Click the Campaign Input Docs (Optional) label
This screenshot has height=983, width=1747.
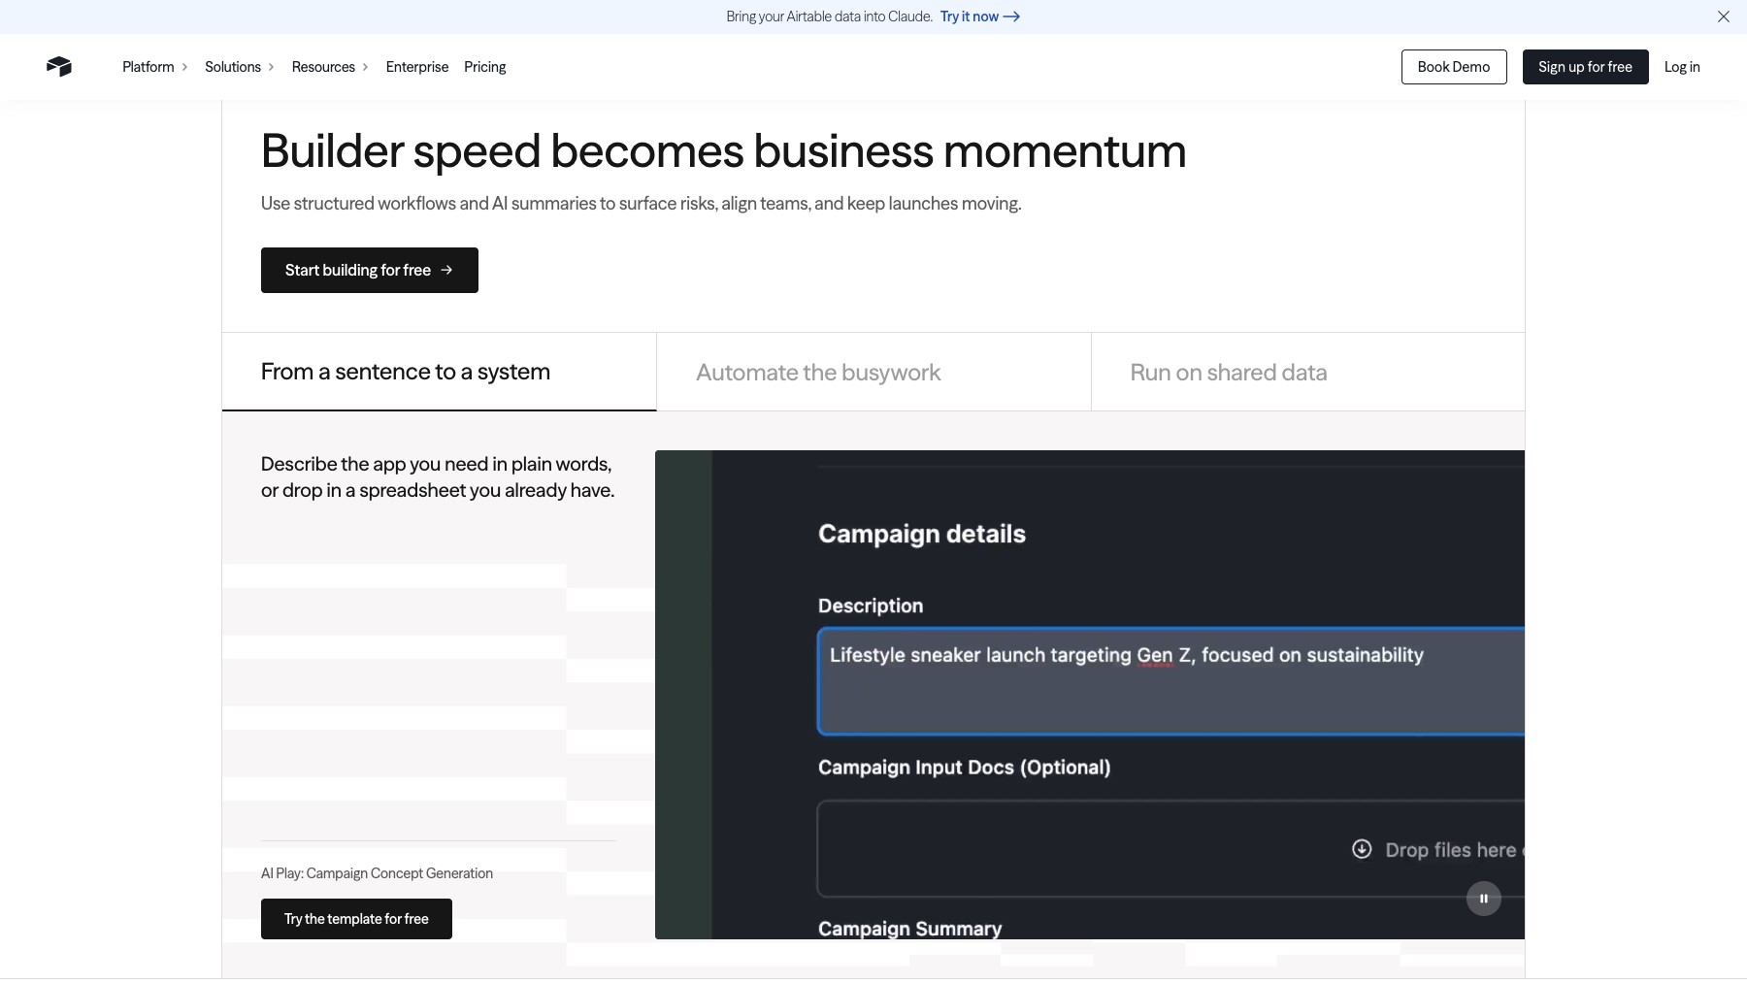pyautogui.click(x=965, y=768)
